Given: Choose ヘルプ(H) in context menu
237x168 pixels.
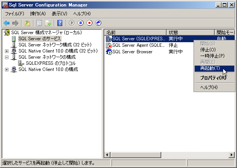Looking at the screenshot, I should [214, 87].
